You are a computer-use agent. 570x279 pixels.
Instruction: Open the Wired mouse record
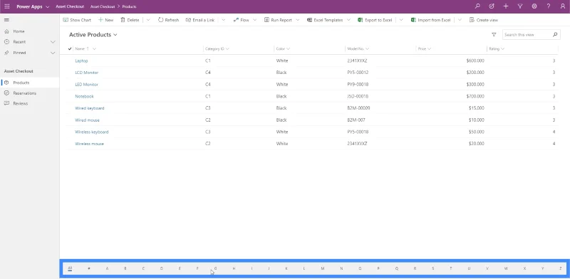coord(87,120)
